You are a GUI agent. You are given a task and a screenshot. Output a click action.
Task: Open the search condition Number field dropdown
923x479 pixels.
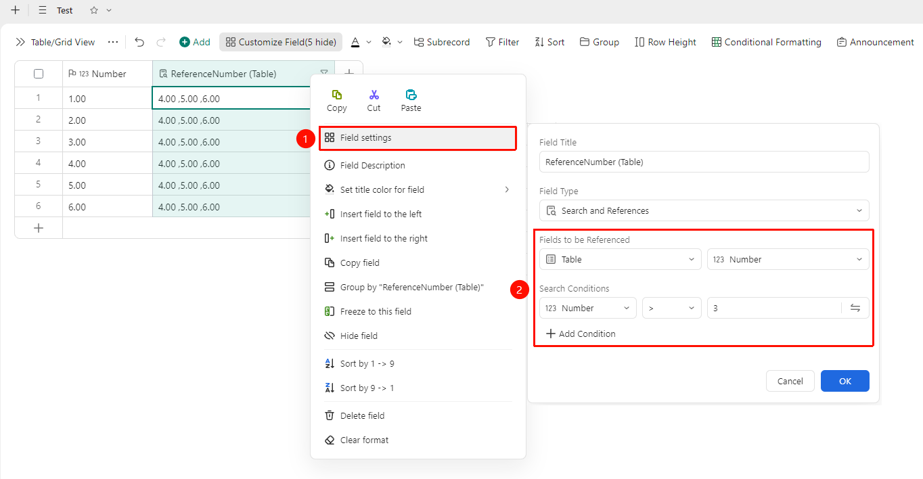pyautogui.click(x=588, y=308)
